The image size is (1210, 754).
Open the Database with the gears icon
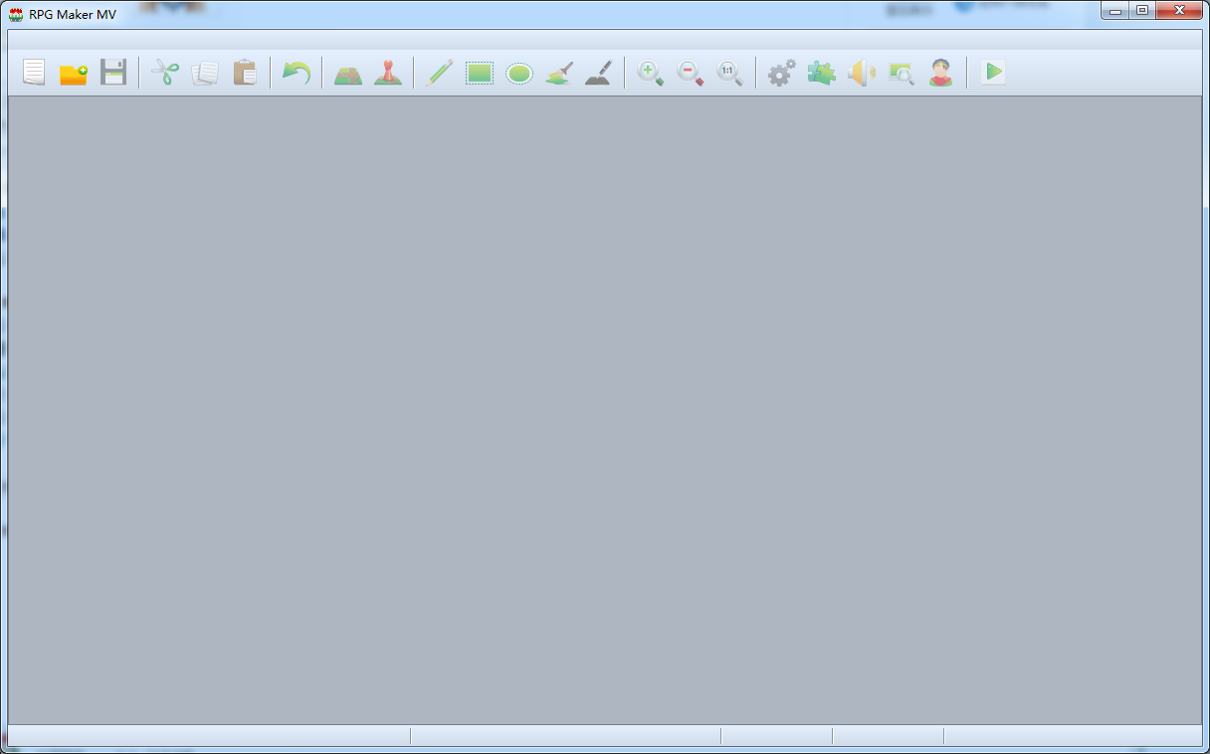(x=782, y=73)
